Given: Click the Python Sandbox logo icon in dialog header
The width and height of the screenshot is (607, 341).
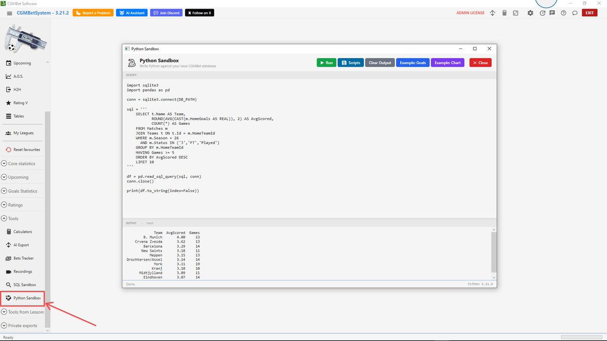Looking at the screenshot, I should pos(132,63).
